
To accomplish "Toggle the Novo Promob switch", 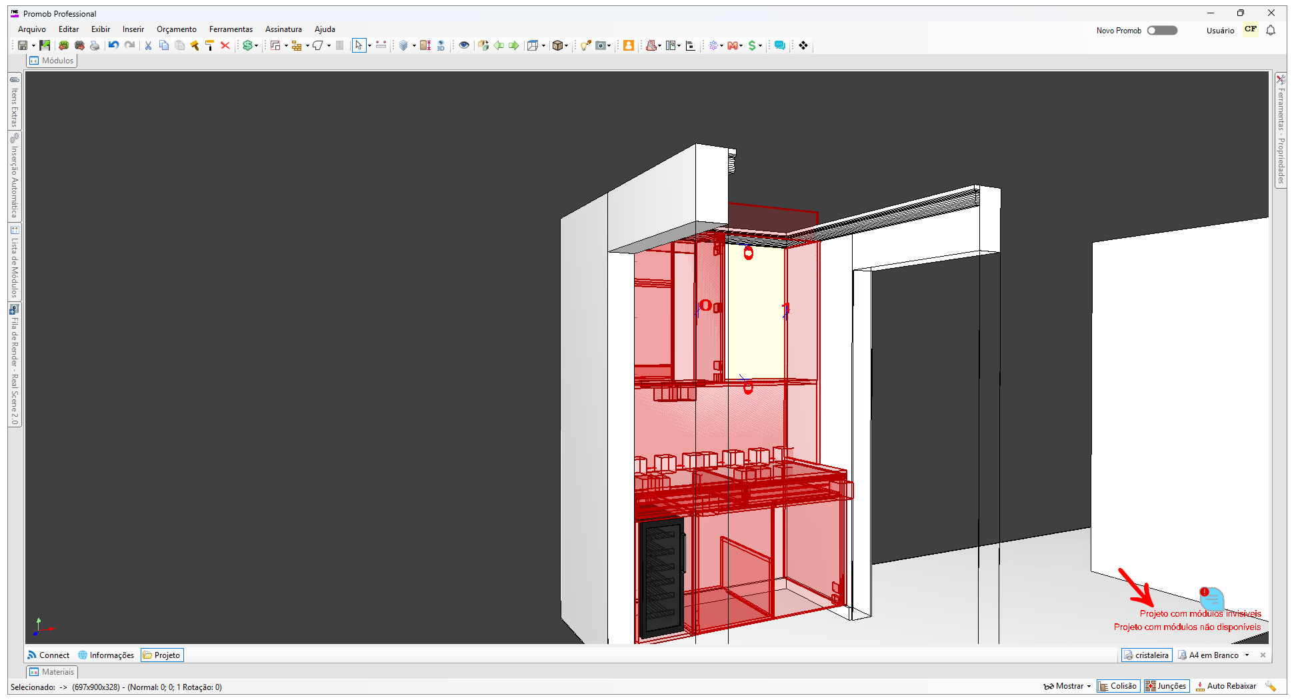I will (1162, 30).
